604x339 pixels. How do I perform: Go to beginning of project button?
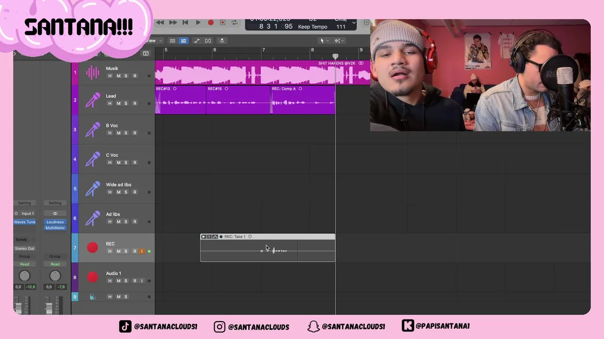click(185, 23)
